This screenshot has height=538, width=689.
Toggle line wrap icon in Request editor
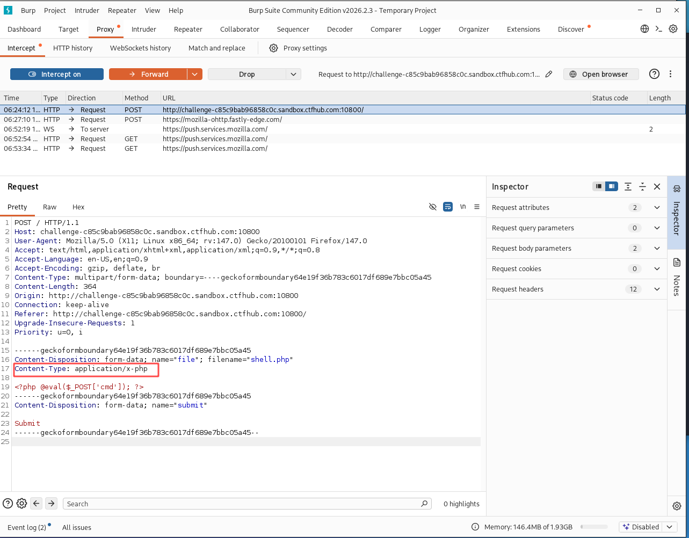pyautogui.click(x=448, y=207)
